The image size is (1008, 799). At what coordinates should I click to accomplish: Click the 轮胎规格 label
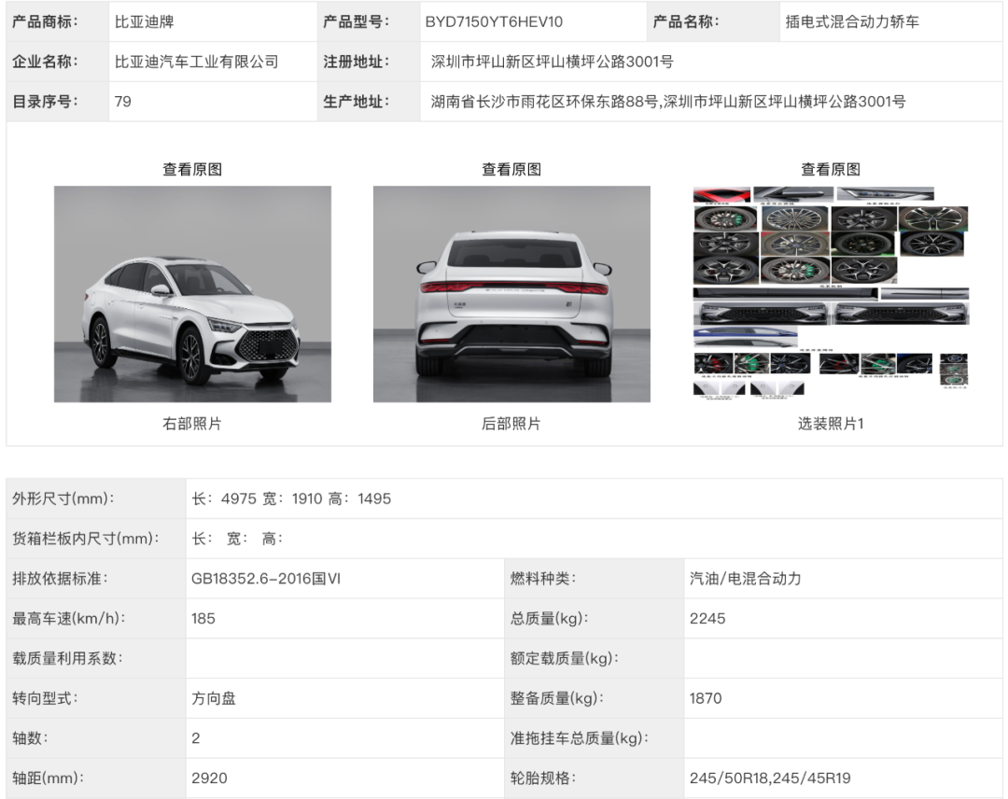tap(542, 778)
